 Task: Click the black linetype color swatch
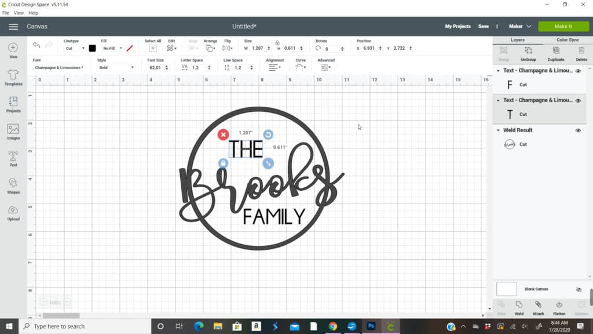(x=92, y=49)
